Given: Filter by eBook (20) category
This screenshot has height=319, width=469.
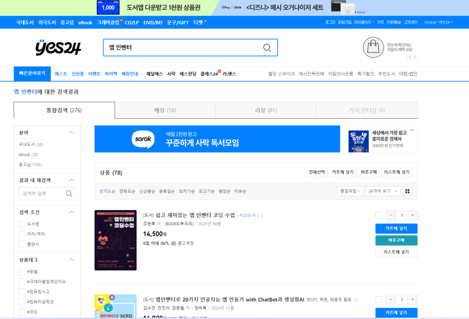Looking at the screenshot, I should pyautogui.click(x=29, y=155).
